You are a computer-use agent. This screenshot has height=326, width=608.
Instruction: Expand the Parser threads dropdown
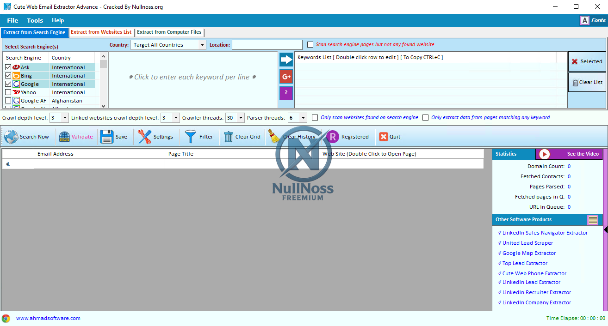pyautogui.click(x=304, y=118)
